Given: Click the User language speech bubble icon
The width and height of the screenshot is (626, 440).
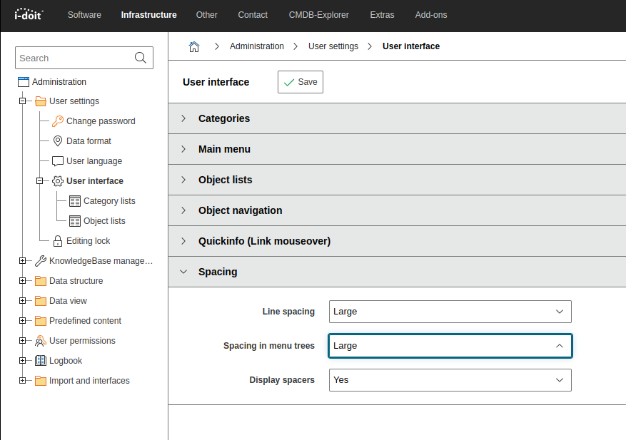Looking at the screenshot, I should click(x=58, y=161).
